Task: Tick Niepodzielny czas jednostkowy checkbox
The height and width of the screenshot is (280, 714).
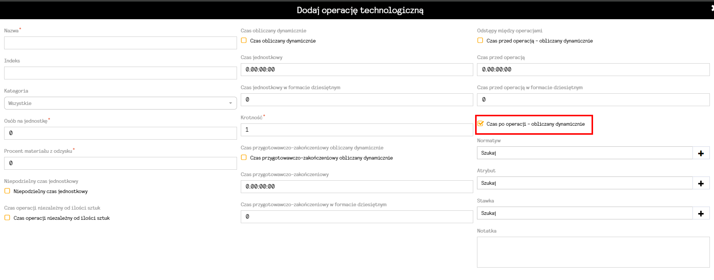Action: pyautogui.click(x=7, y=191)
